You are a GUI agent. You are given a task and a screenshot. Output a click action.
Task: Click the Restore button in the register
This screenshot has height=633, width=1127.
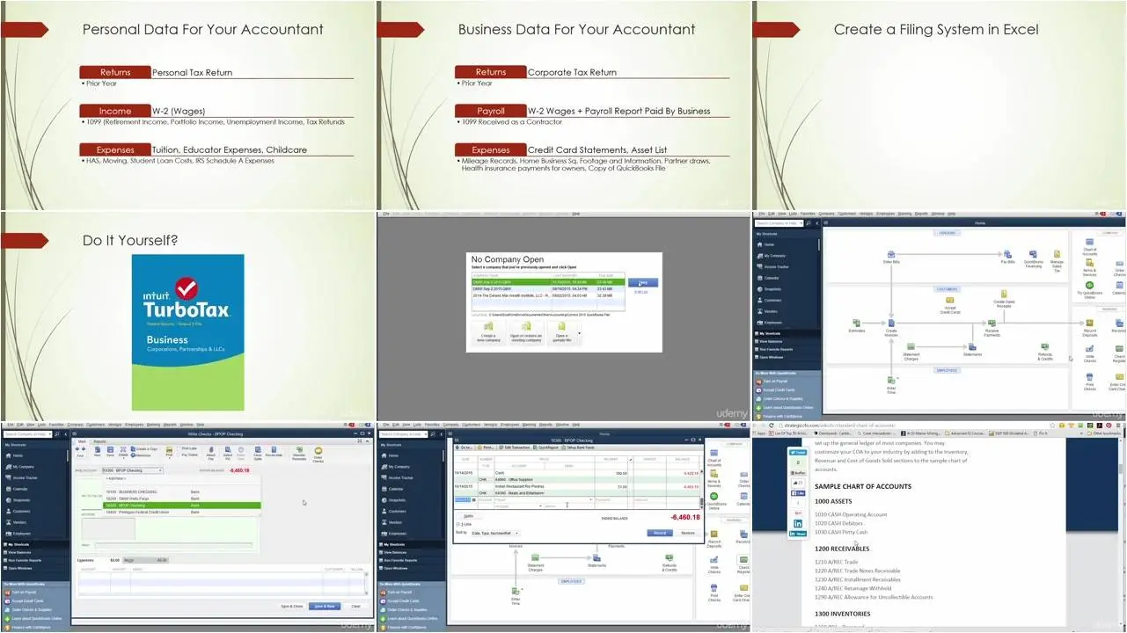[x=688, y=533]
